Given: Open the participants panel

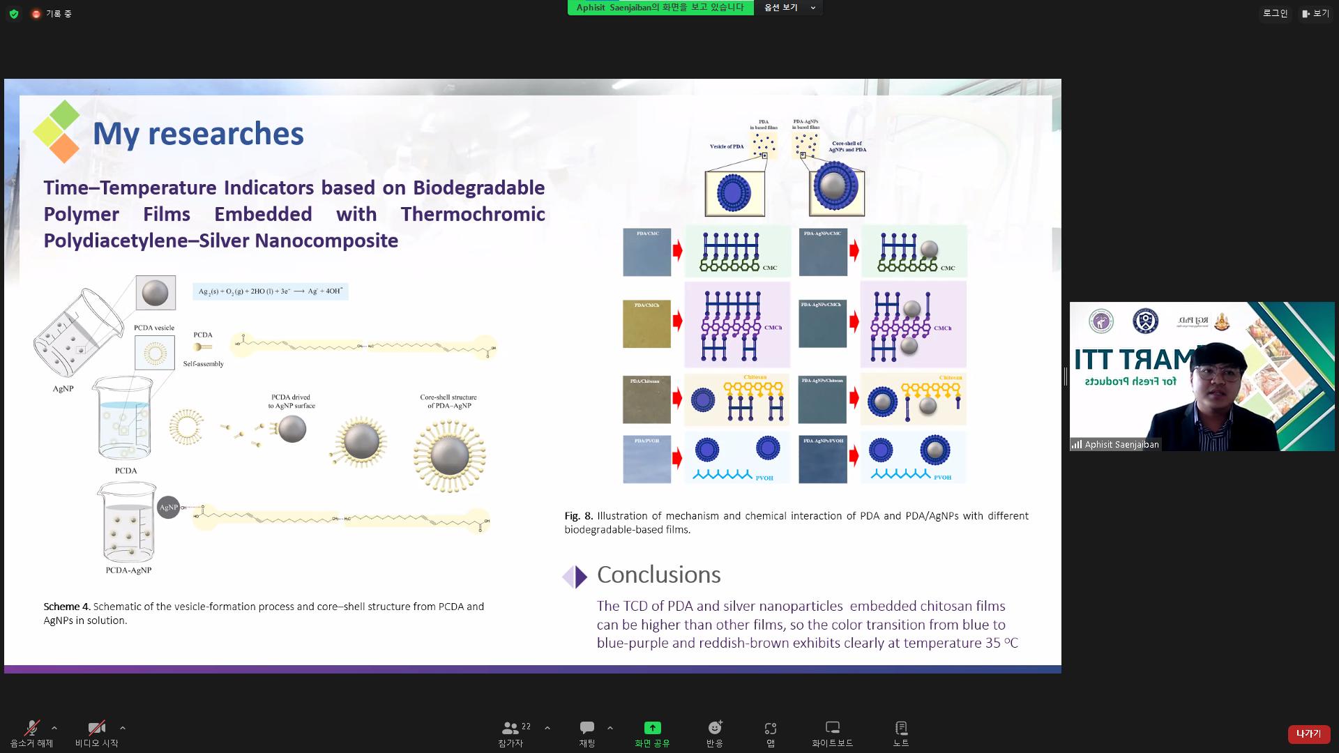Looking at the screenshot, I should point(511,729).
